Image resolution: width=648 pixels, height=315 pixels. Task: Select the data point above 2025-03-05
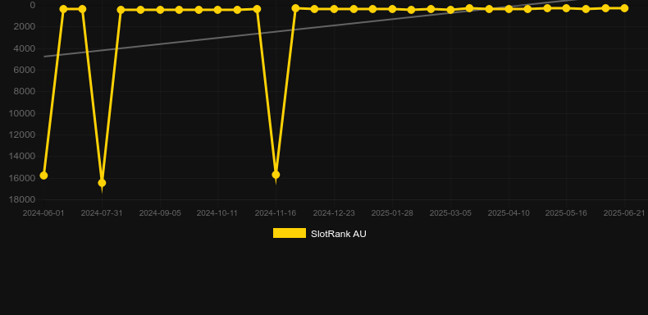click(450, 10)
